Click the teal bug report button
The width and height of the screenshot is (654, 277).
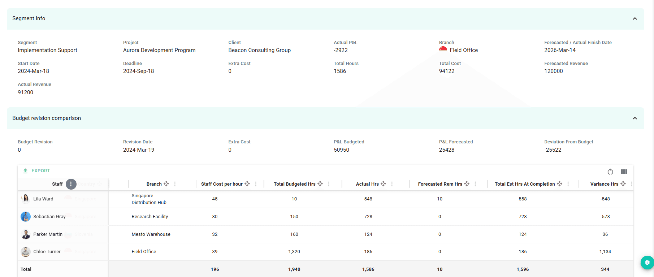coord(647,263)
